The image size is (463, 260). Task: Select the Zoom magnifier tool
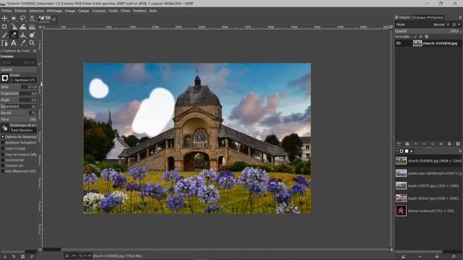click(32, 43)
